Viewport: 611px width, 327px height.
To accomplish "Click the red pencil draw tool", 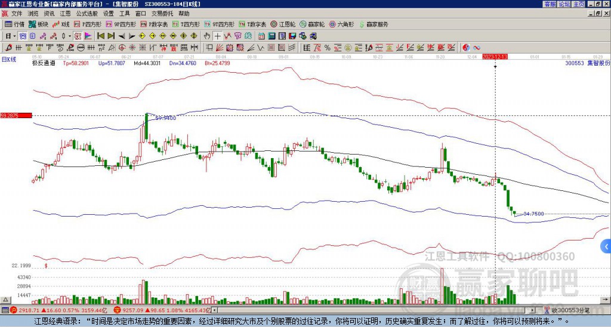I will coord(8,48).
